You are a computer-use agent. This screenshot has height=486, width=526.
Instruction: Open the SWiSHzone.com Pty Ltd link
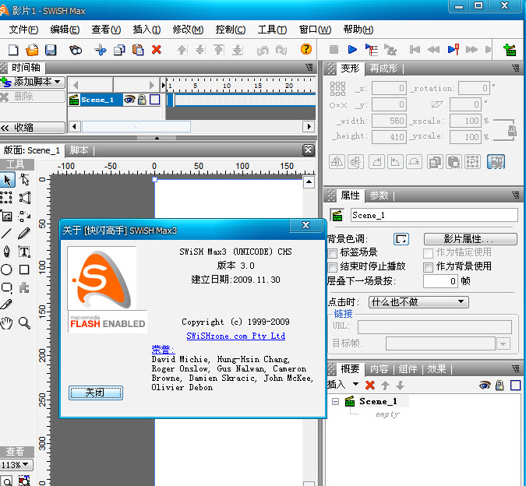click(x=235, y=336)
